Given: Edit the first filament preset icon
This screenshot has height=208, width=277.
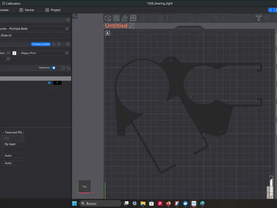Looking at the screenshot, I should coord(9,53).
